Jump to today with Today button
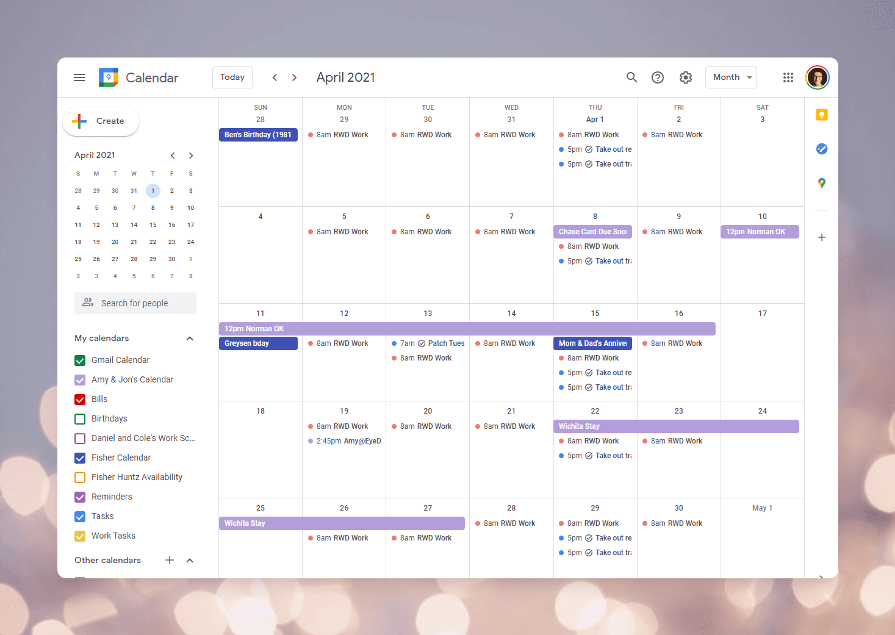 coord(232,77)
